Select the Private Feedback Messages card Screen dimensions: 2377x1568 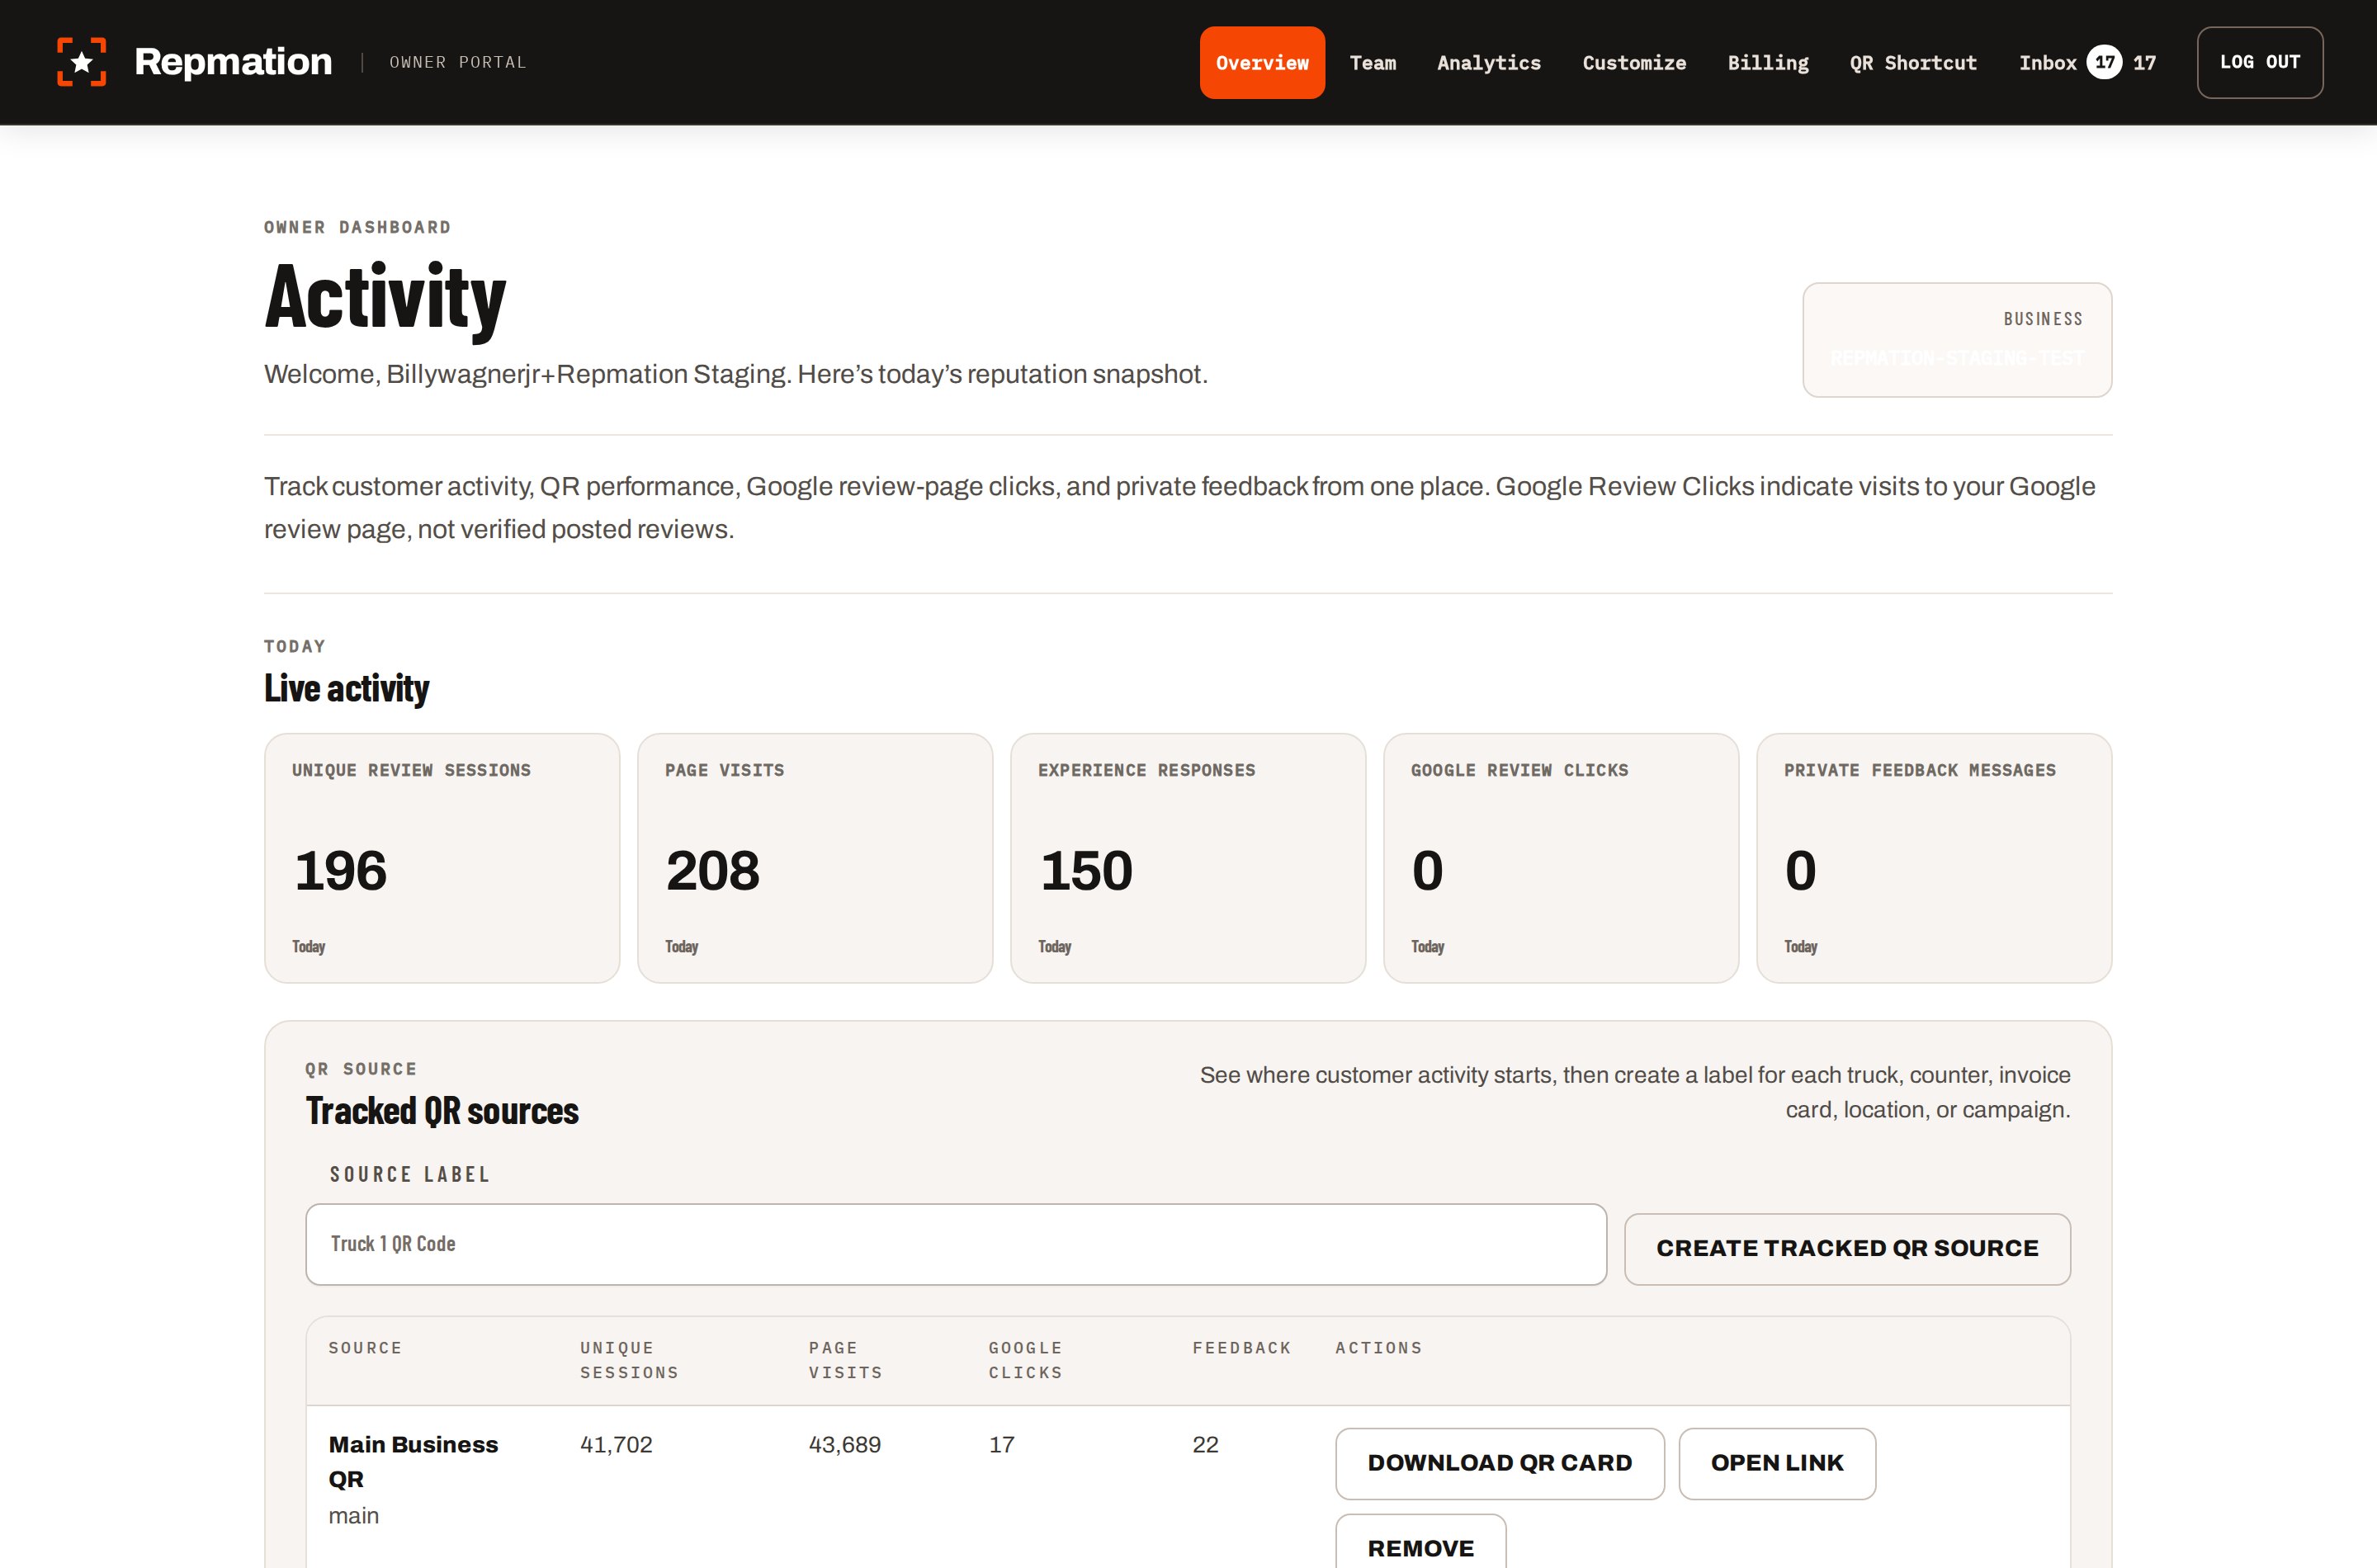tap(1934, 858)
